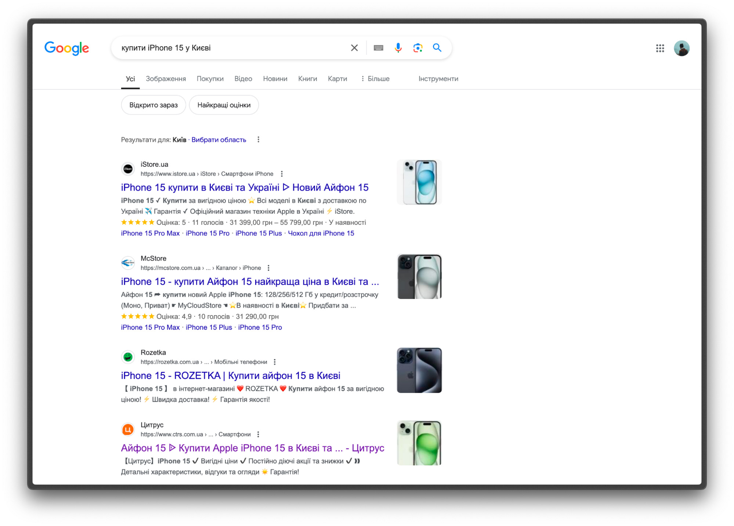The image size is (734, 526).
Task: Click the www.istore.ua breadcrumb URL
Action: click(207, 174)
